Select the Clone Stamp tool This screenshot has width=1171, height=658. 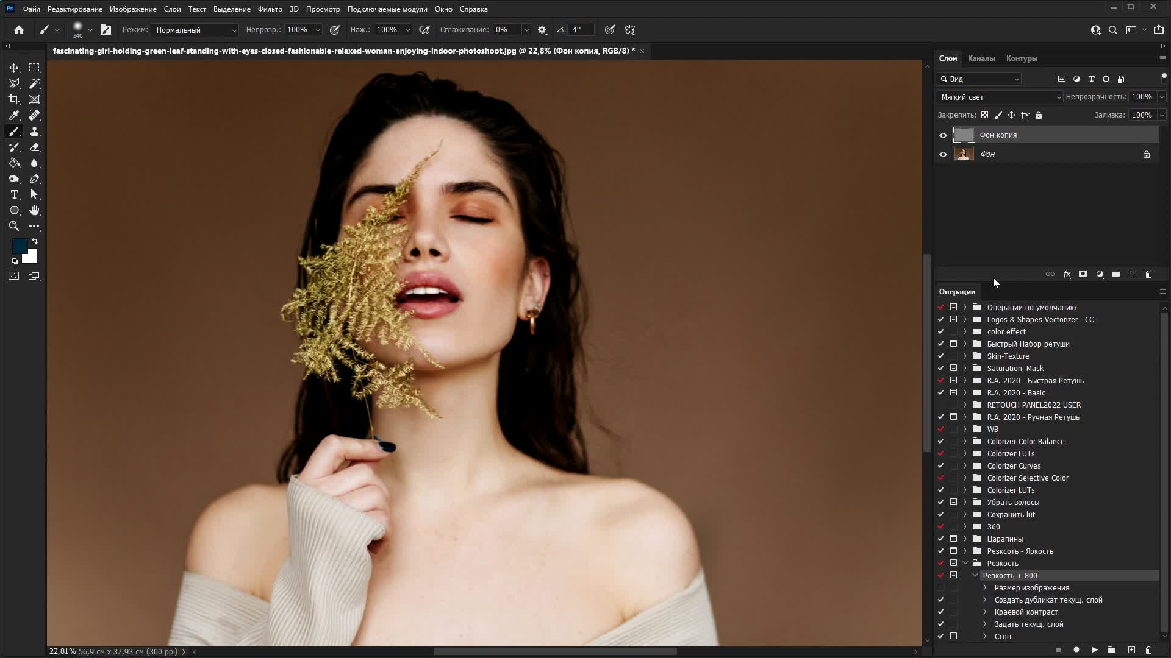click(35, 131)
